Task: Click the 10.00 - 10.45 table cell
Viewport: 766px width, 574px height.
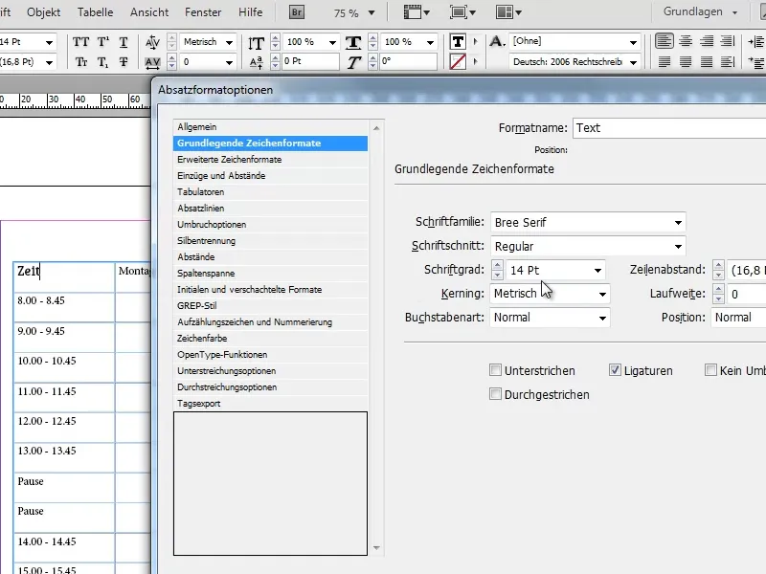Action: pyautogui.click(x=64, y=367)
